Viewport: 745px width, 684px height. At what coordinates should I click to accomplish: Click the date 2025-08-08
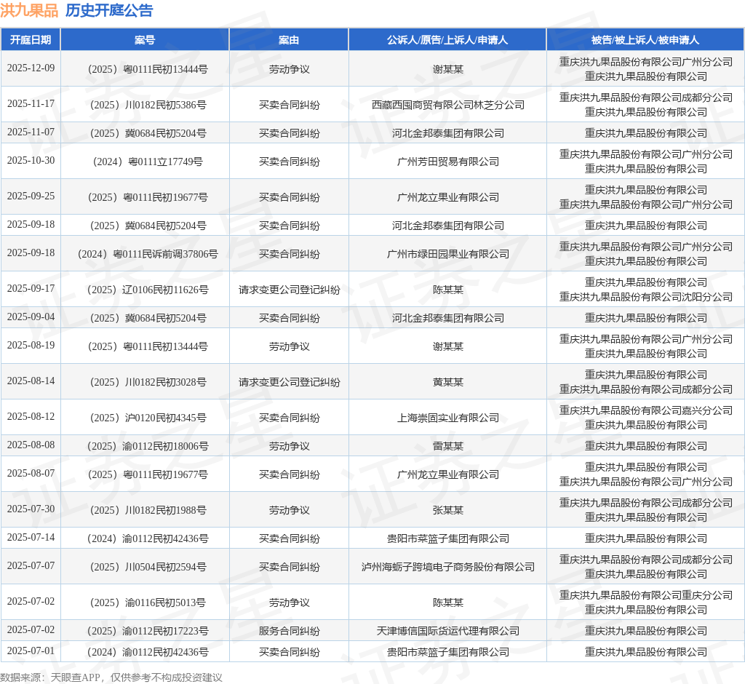pos(31,445)
